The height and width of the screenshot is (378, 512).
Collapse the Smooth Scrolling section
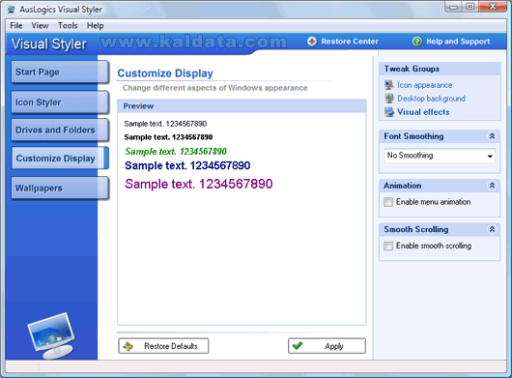tap(492, 229)
